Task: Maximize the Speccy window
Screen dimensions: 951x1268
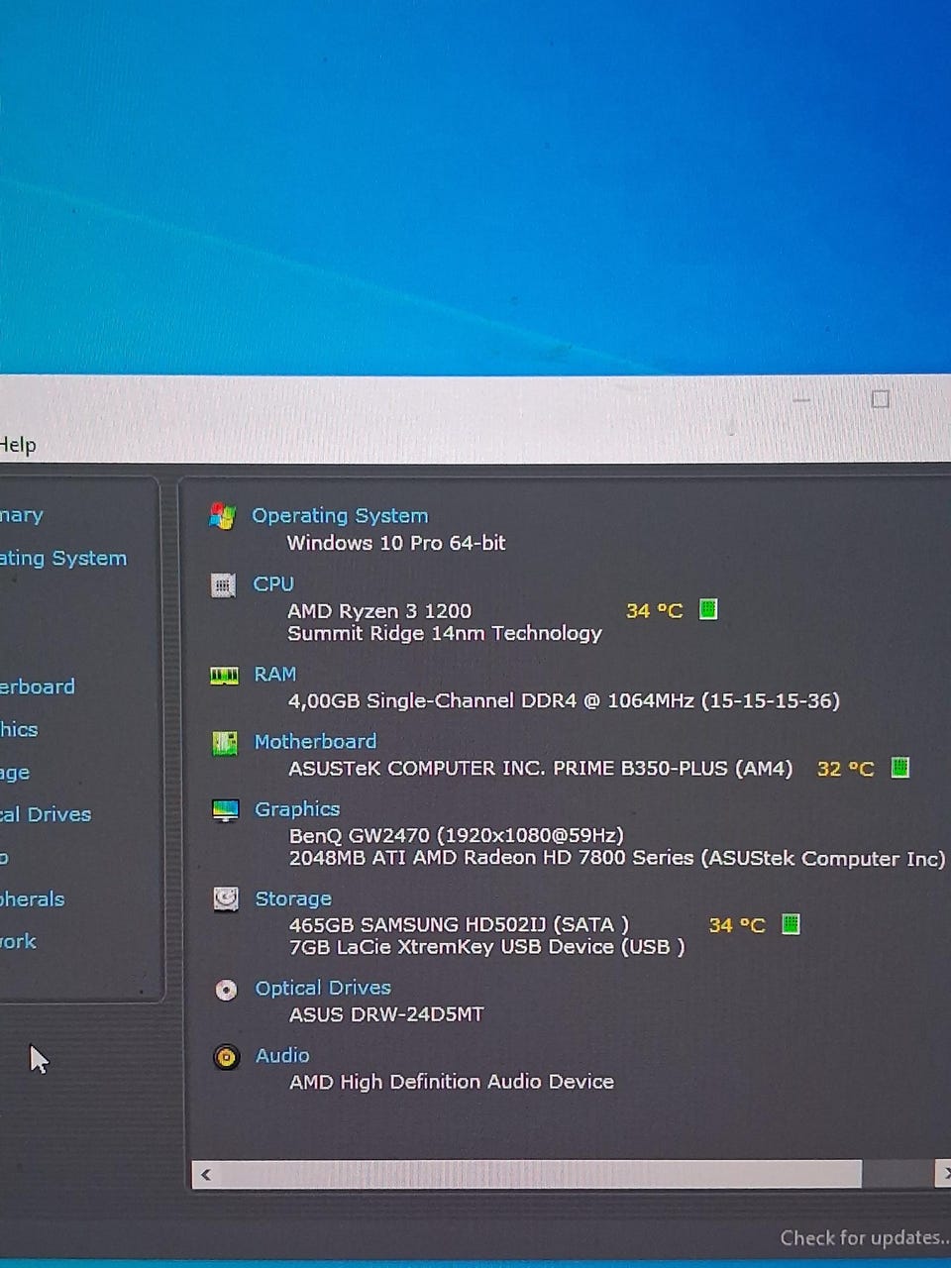Action: pos(880,399)
